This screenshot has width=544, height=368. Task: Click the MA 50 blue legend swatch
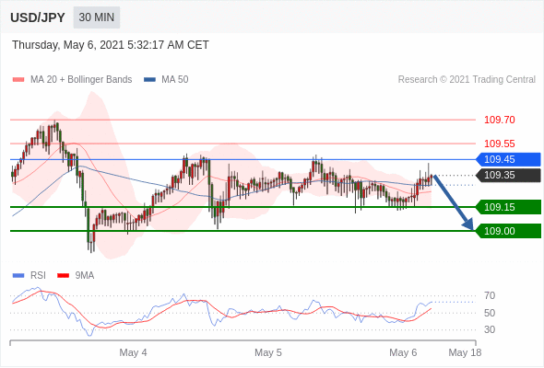coord(149,80)
